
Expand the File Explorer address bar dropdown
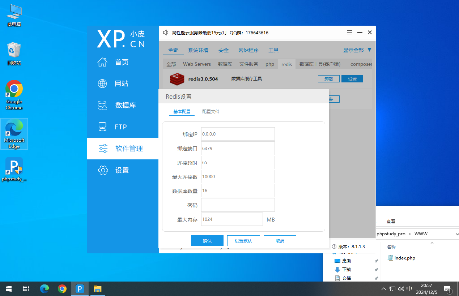[456, 234]
